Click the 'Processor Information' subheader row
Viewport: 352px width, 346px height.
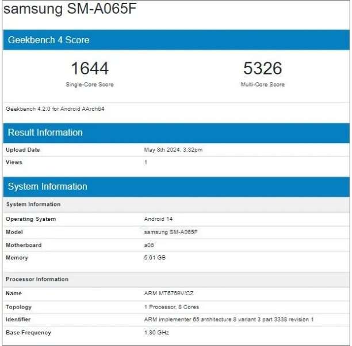176,279
